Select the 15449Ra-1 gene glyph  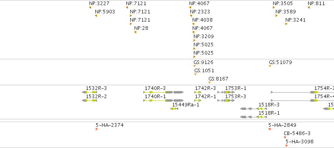pos(174,109)
